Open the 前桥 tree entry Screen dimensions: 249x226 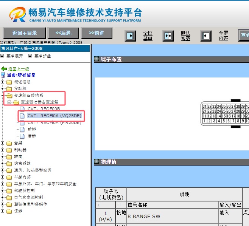tap(32, 129)
